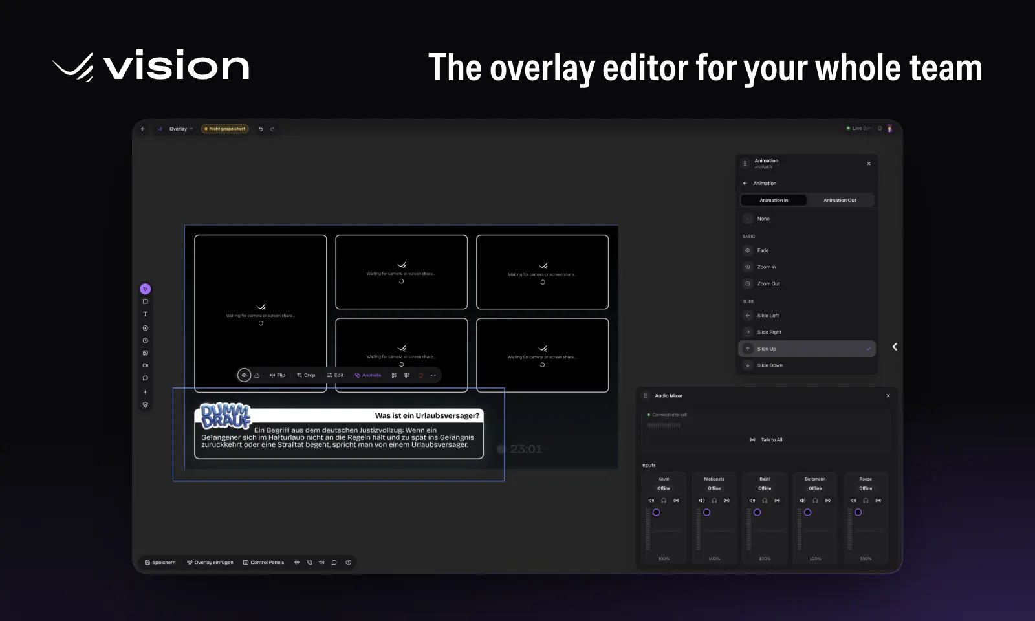
Task: Select the pointer tool in left toolbar
Action: 145,289
